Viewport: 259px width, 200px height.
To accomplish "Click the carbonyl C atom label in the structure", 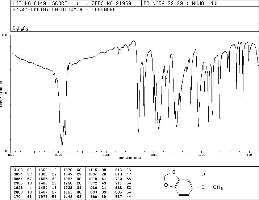I will (203, 187).
